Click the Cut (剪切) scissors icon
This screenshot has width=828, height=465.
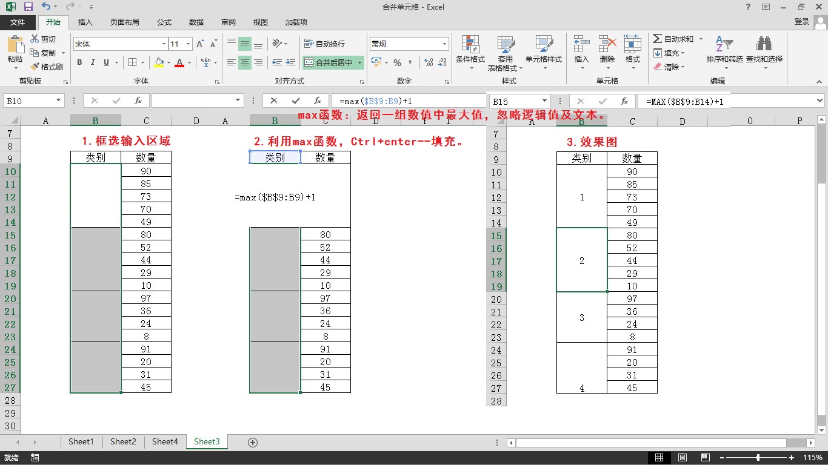[x=35, y=39]
